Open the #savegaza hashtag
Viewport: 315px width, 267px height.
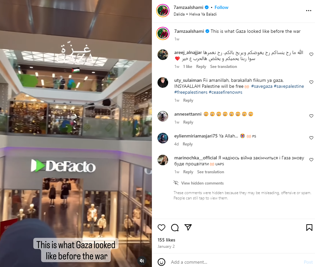pyautogui.click(x=262, y=86)
